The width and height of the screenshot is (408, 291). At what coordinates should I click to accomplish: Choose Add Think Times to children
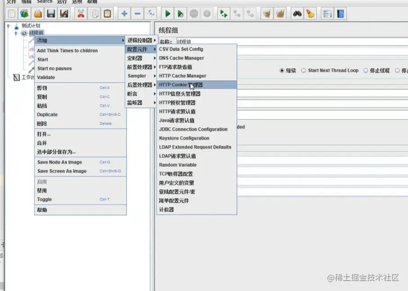[x=80, y=50]
